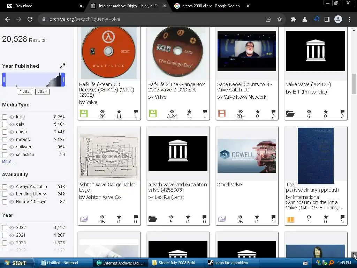This screenshot has height=268, width=357.
Task: Click the Orwell banner thumbnail
Action: 246,156
